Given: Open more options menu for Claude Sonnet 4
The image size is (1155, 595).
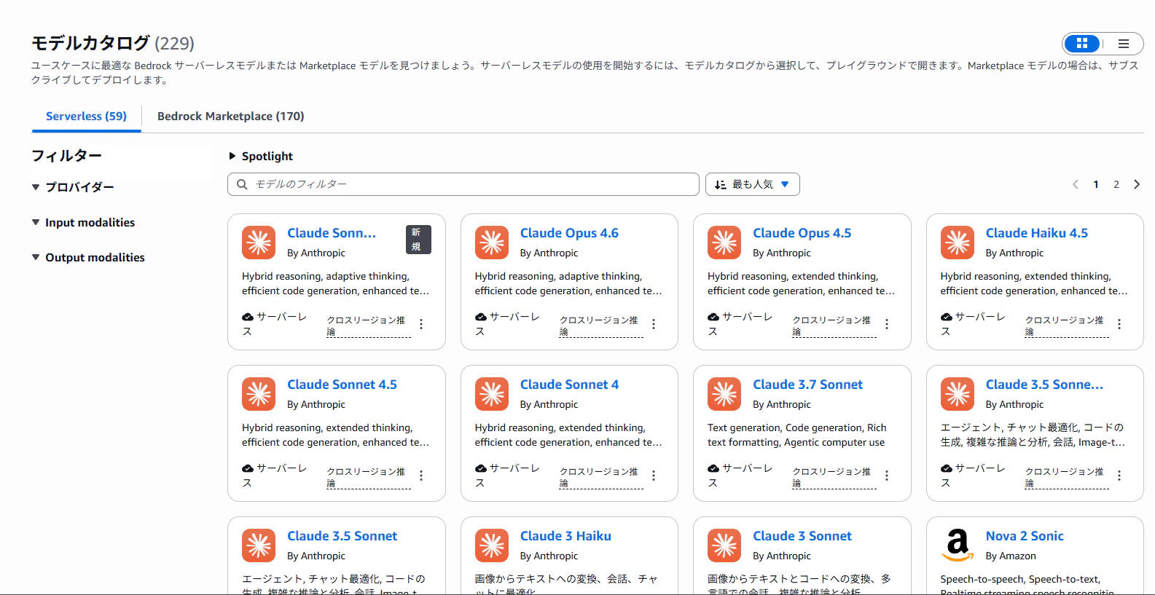Looking at the screenshot, I should point(654,476).
